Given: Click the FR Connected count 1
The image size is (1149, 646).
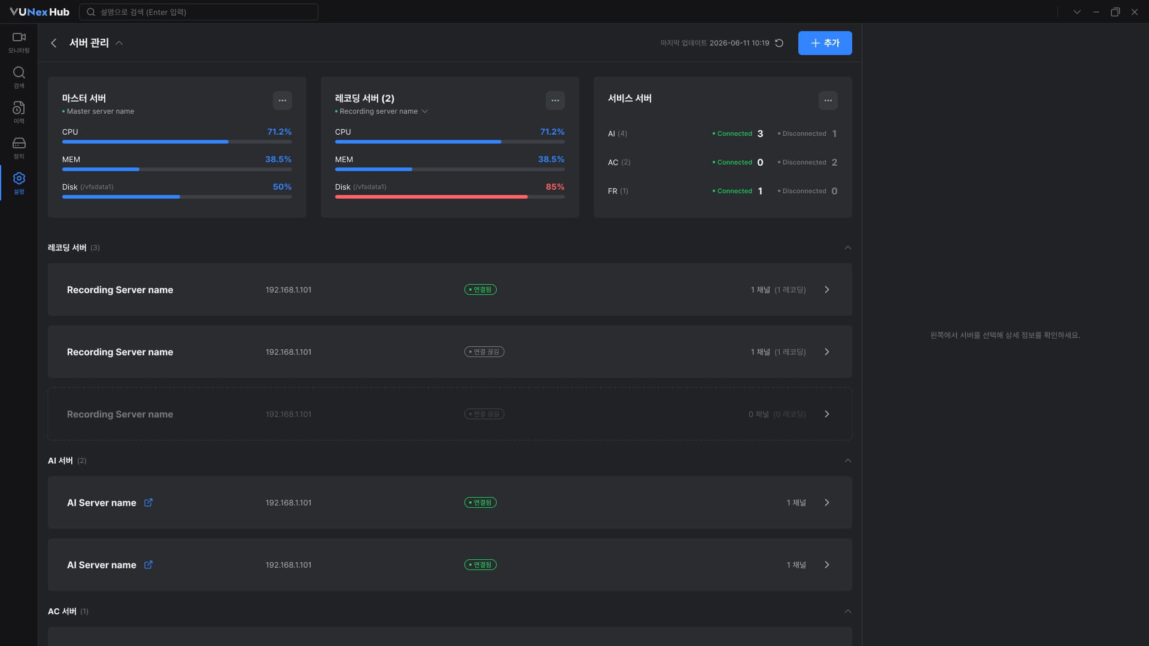Looking at the screenshot, I should [760, 191].
